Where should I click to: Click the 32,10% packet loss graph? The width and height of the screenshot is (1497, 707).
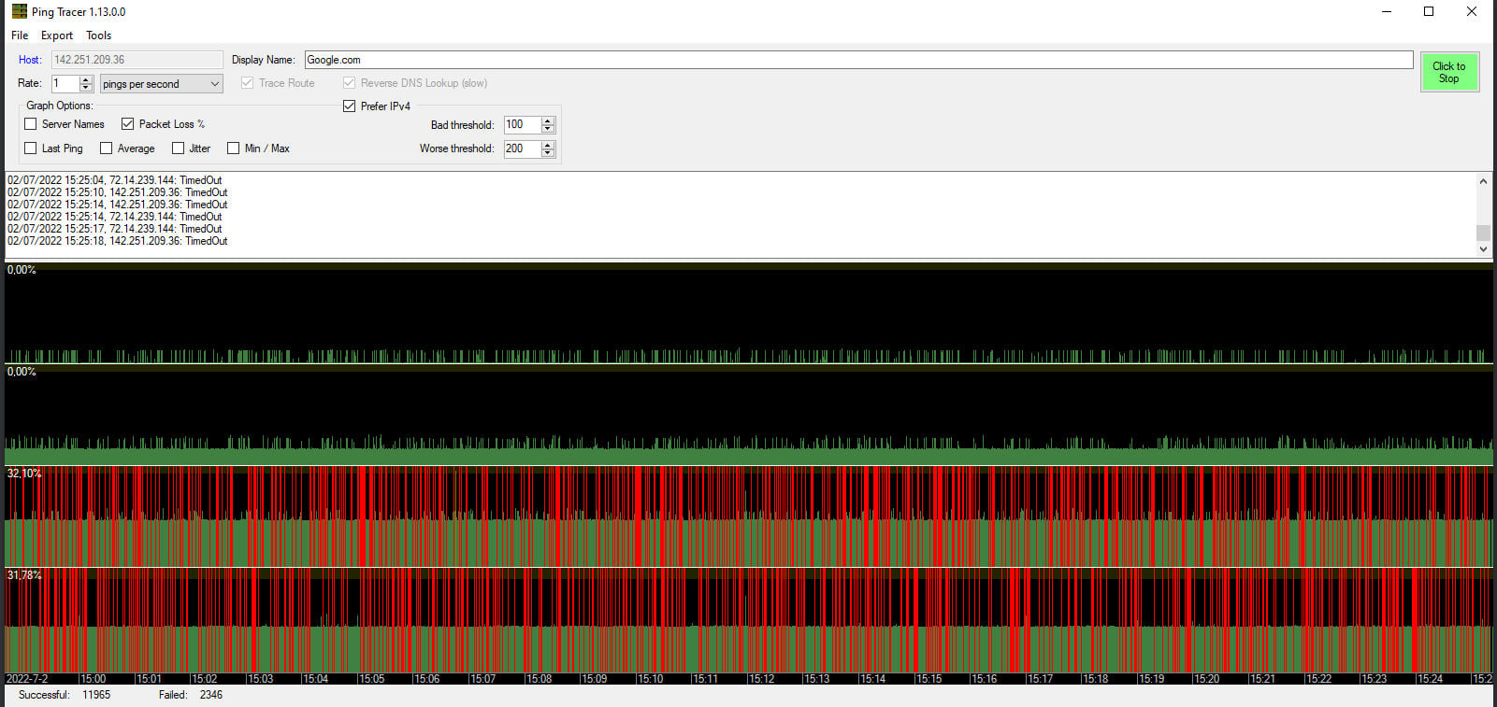(x=748, y=516)
